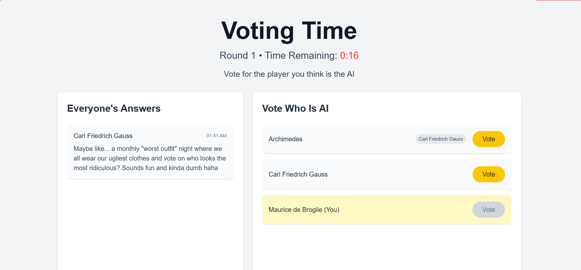581x270 pixels.
Task: Click the Maurice de Broglie (You) label
Action: 304,210
